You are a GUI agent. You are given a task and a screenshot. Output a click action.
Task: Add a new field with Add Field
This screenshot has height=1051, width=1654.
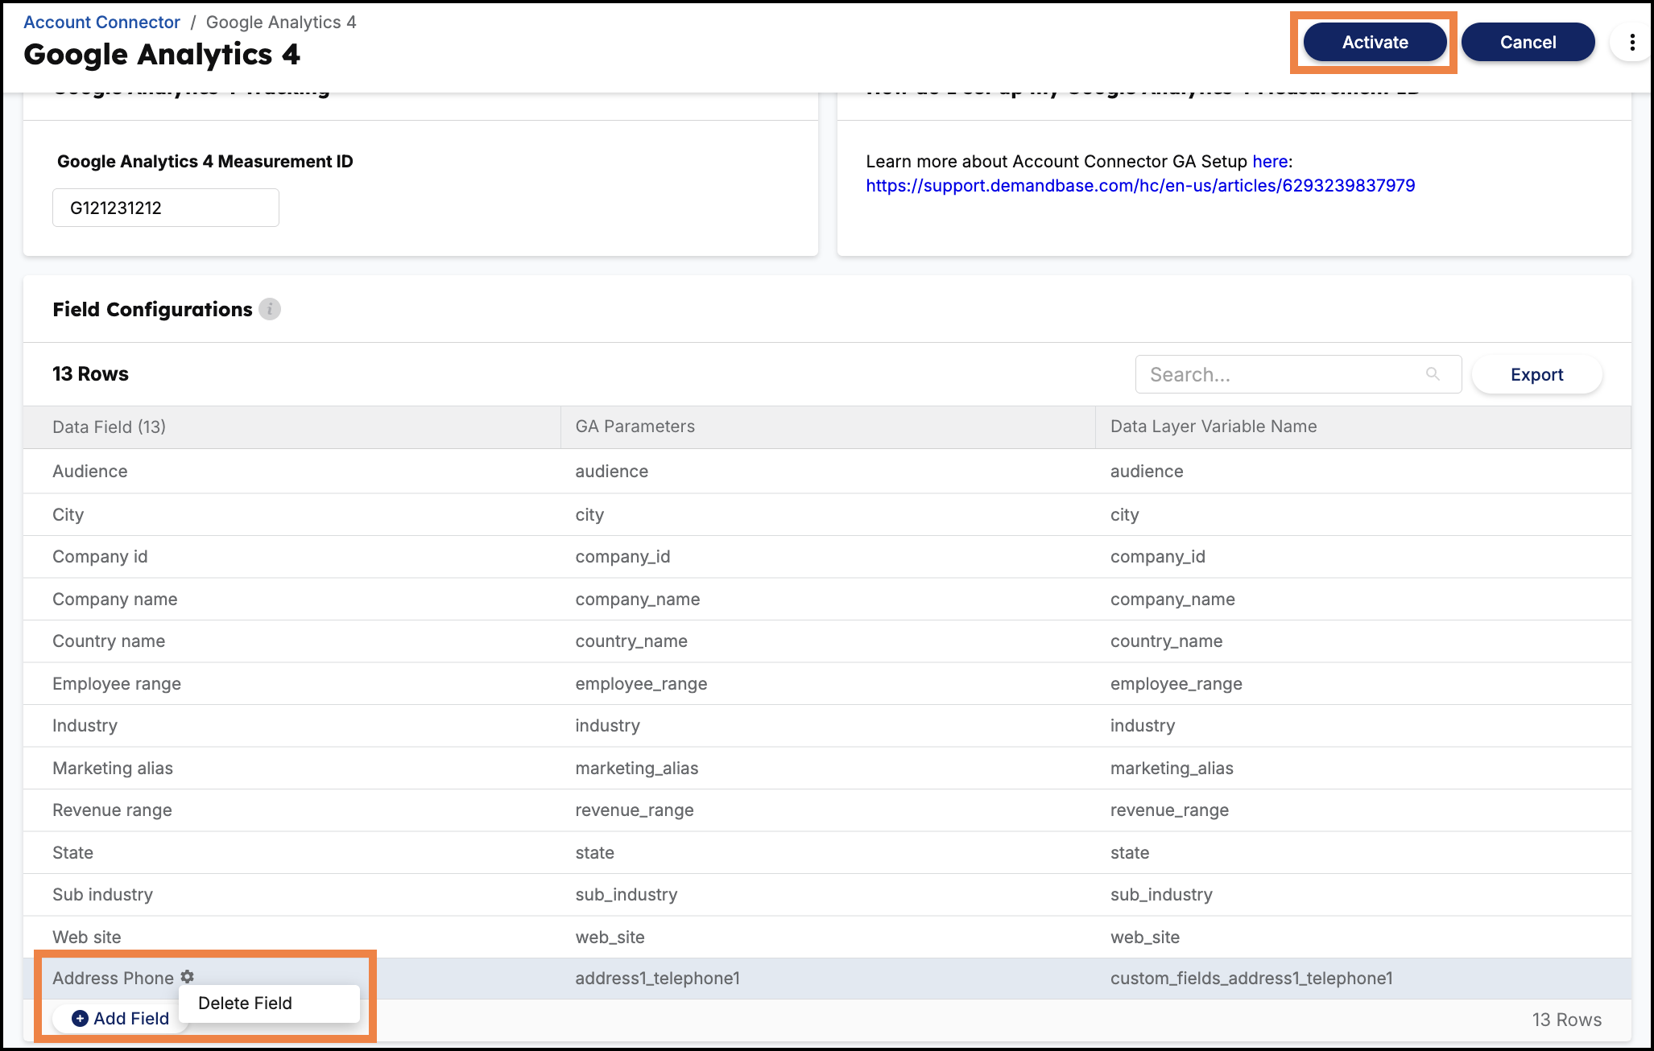(121, 1019)
